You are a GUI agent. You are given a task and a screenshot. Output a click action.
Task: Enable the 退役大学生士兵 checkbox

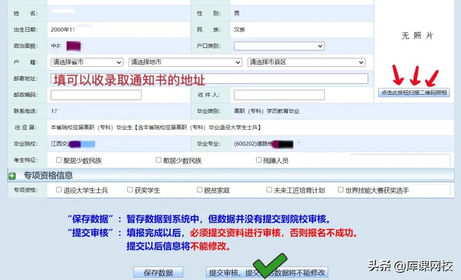[x=59, y=190]
